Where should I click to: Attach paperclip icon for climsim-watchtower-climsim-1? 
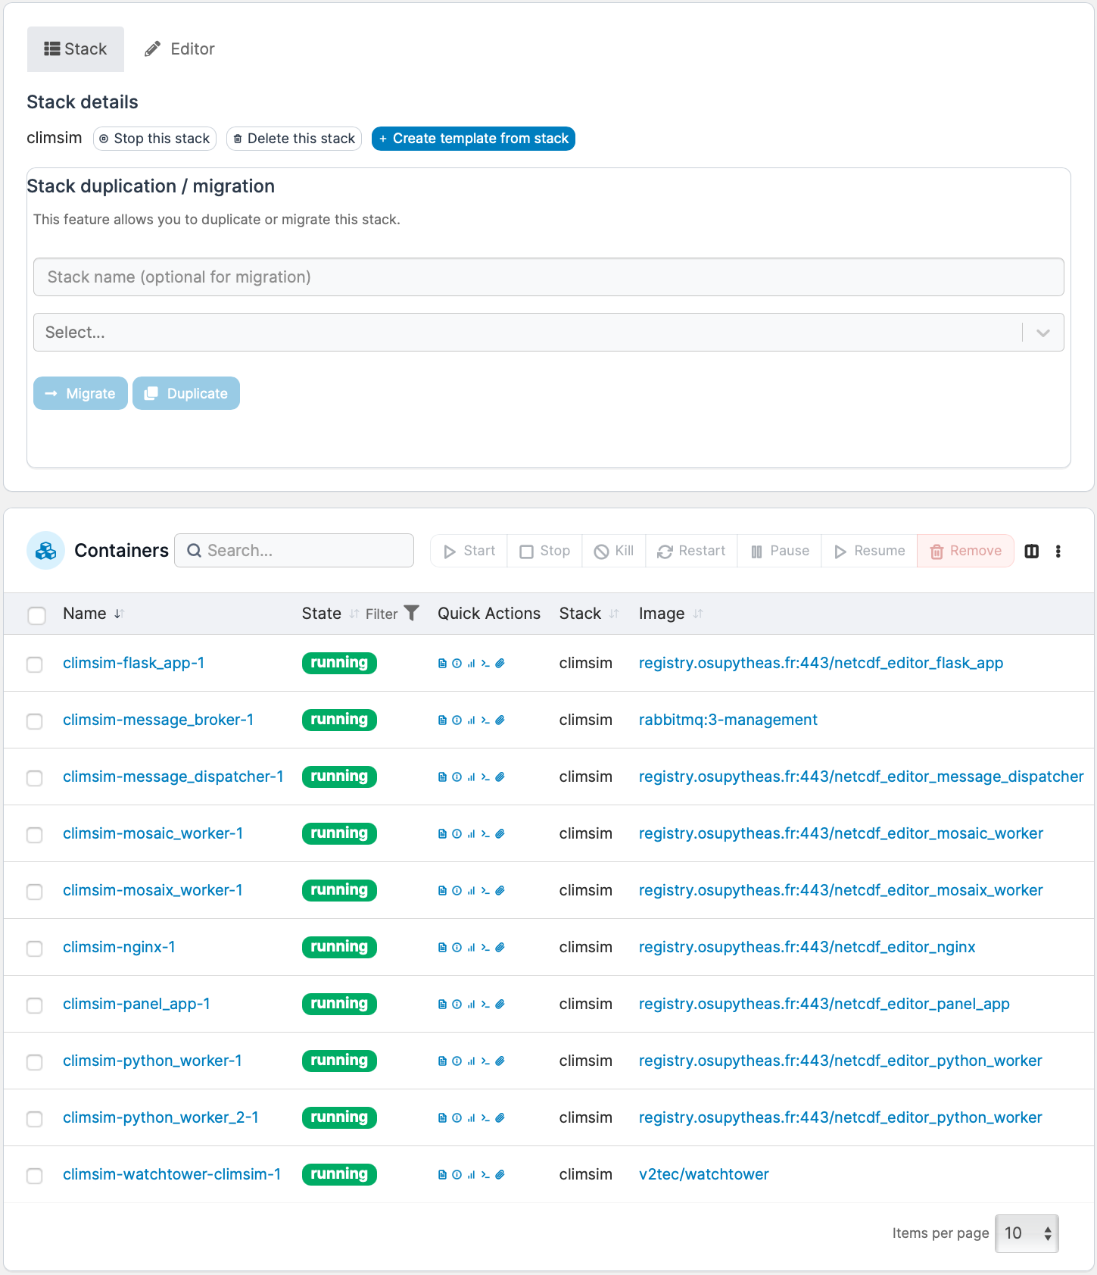500,1175
